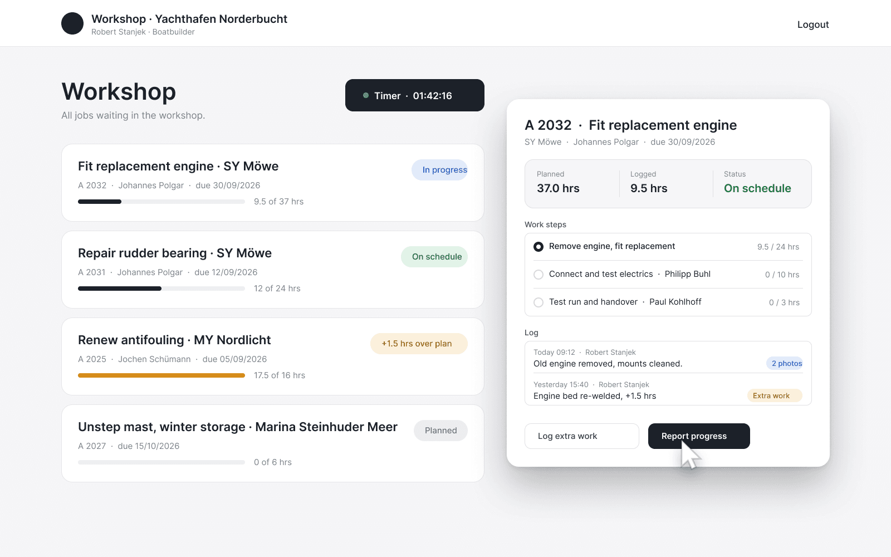The width and height of the screenshot is (891, 557).
Task: Click the In progress status badge
Action: click(439, 170)
